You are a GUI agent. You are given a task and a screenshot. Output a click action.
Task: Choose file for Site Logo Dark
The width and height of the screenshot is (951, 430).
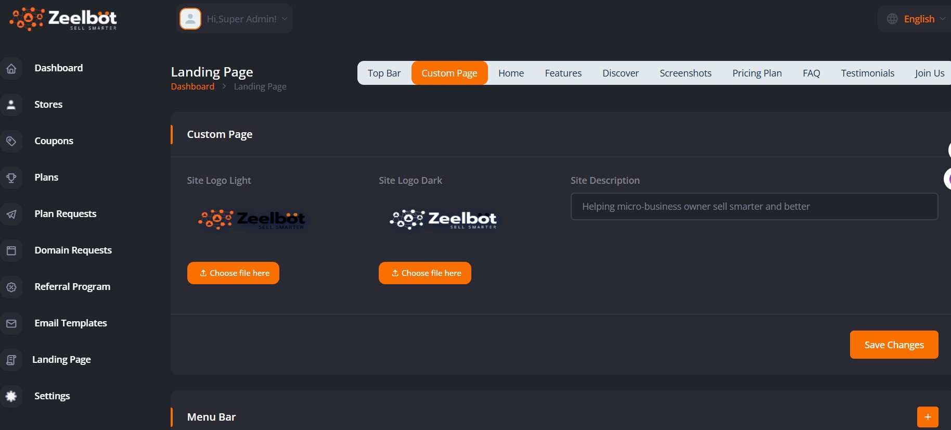point(425,273)
